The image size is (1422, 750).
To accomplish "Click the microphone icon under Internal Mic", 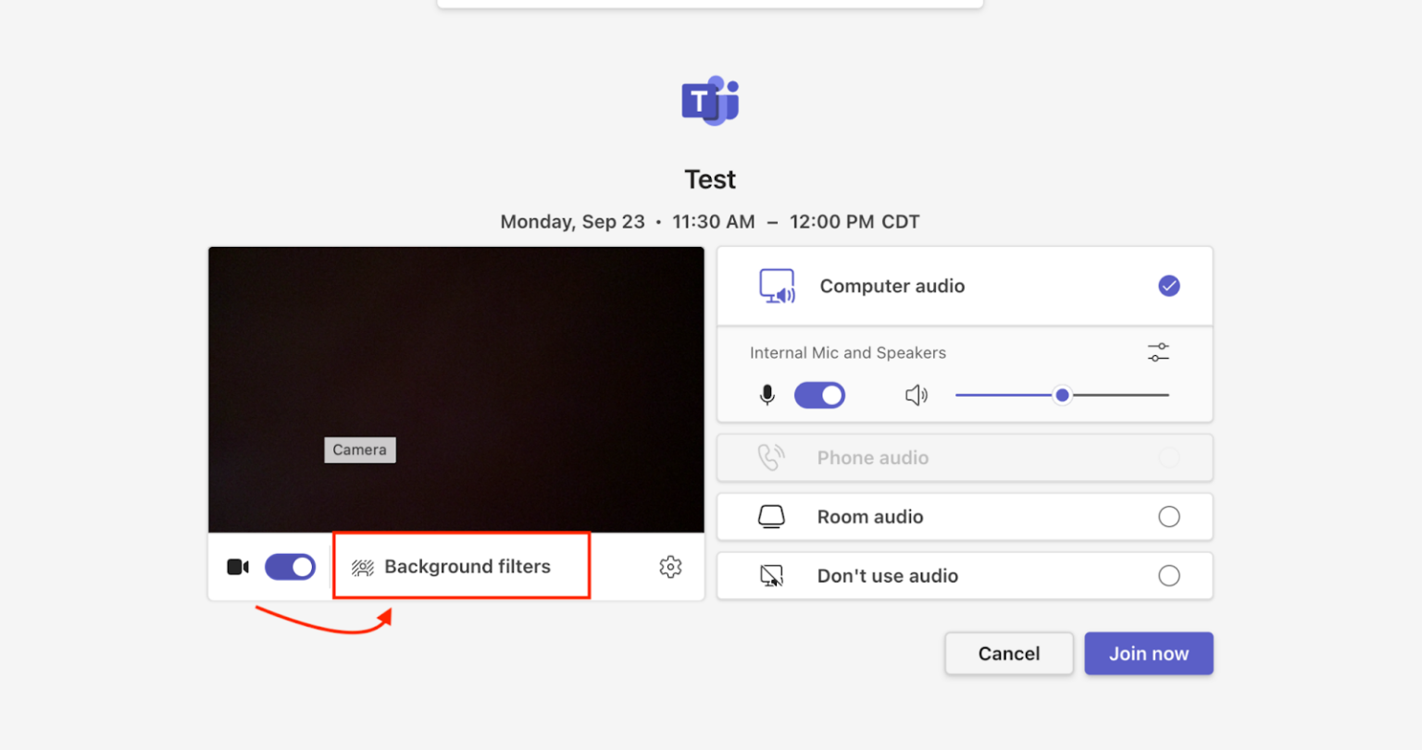I will click(x=767, y=395).
